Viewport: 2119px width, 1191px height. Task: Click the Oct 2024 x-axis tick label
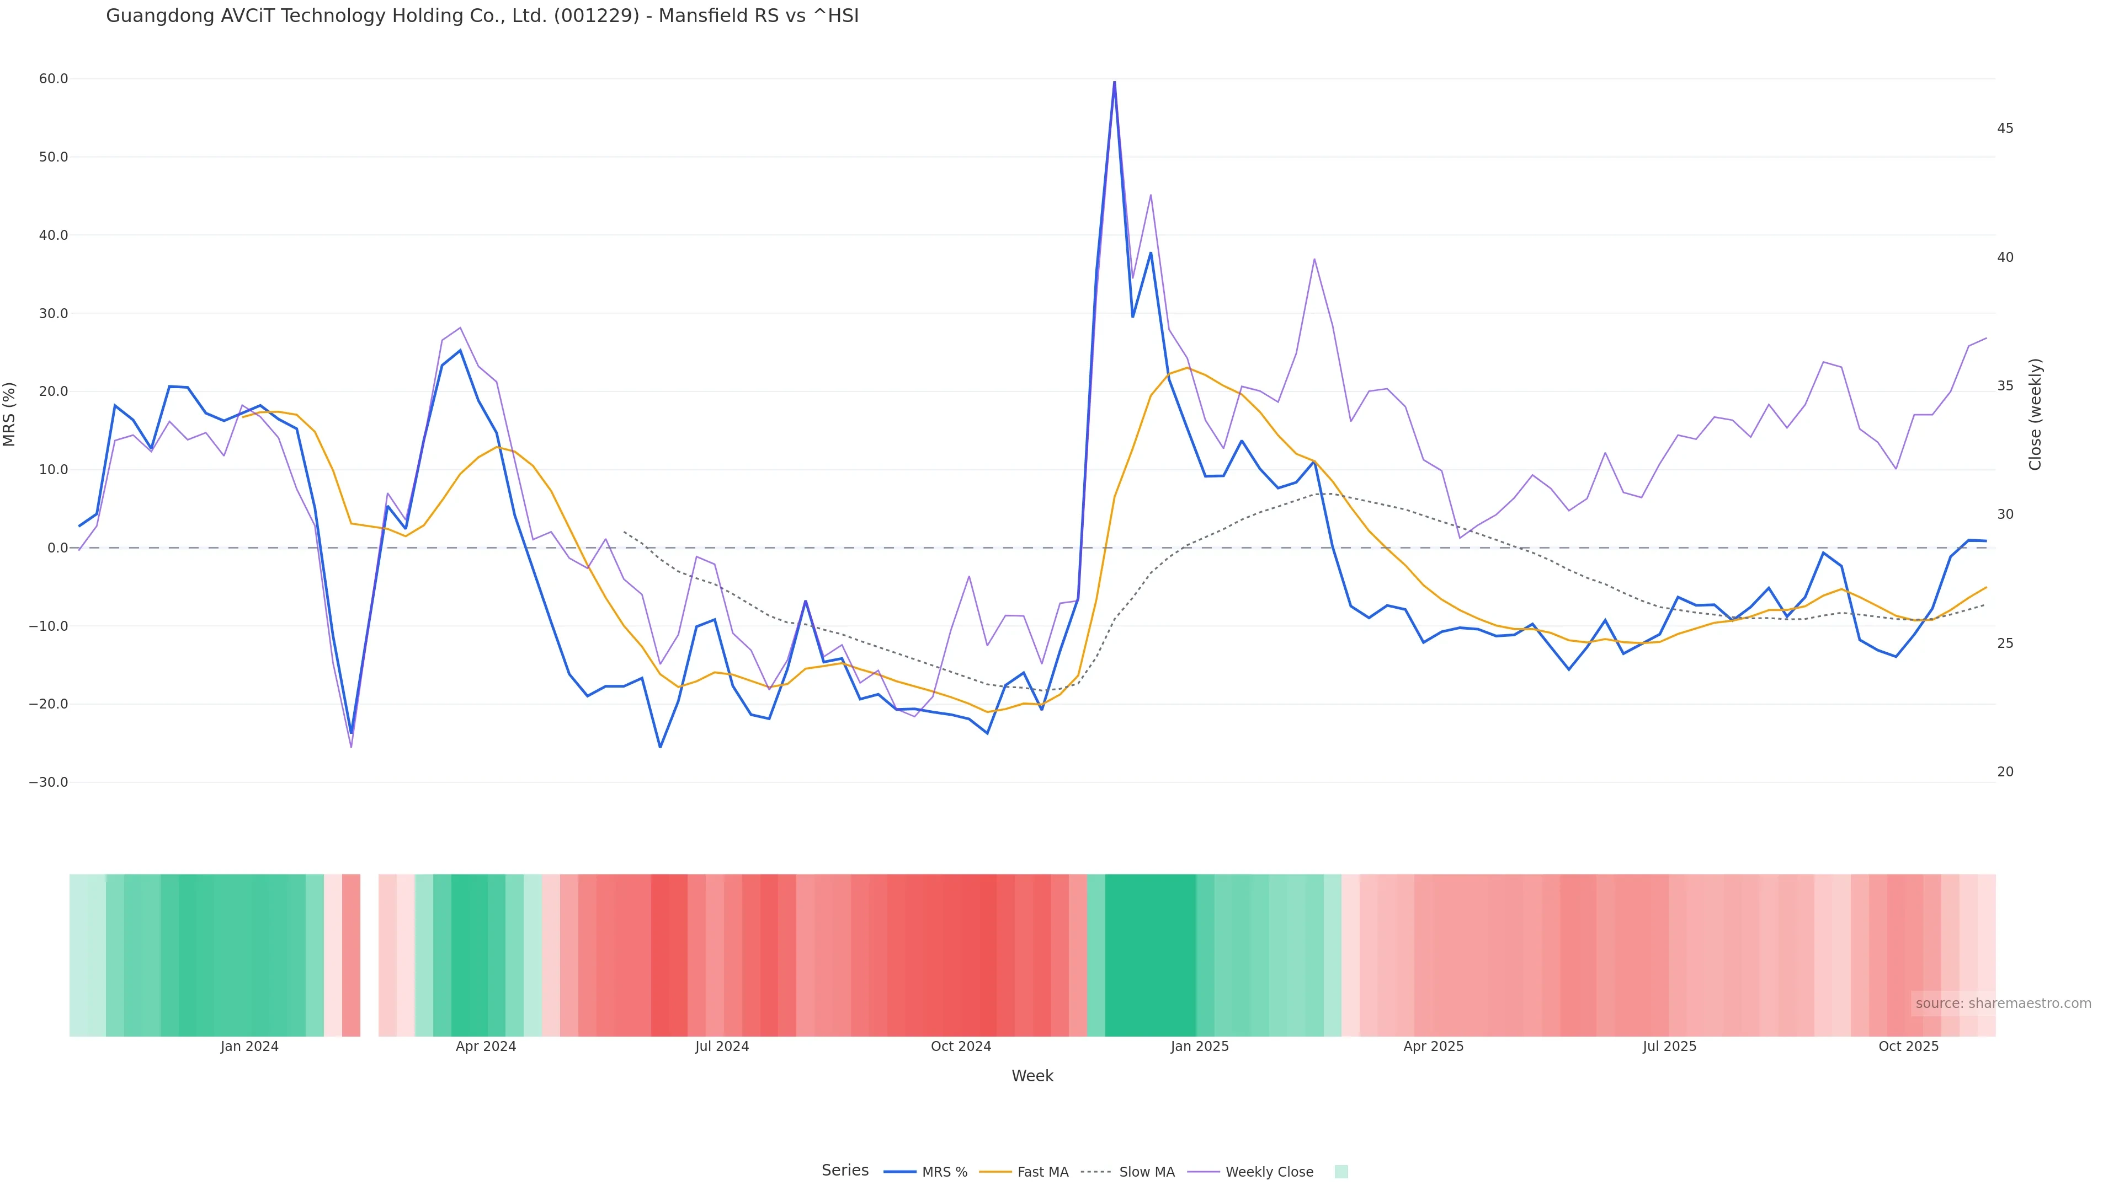click(961, 1047)
